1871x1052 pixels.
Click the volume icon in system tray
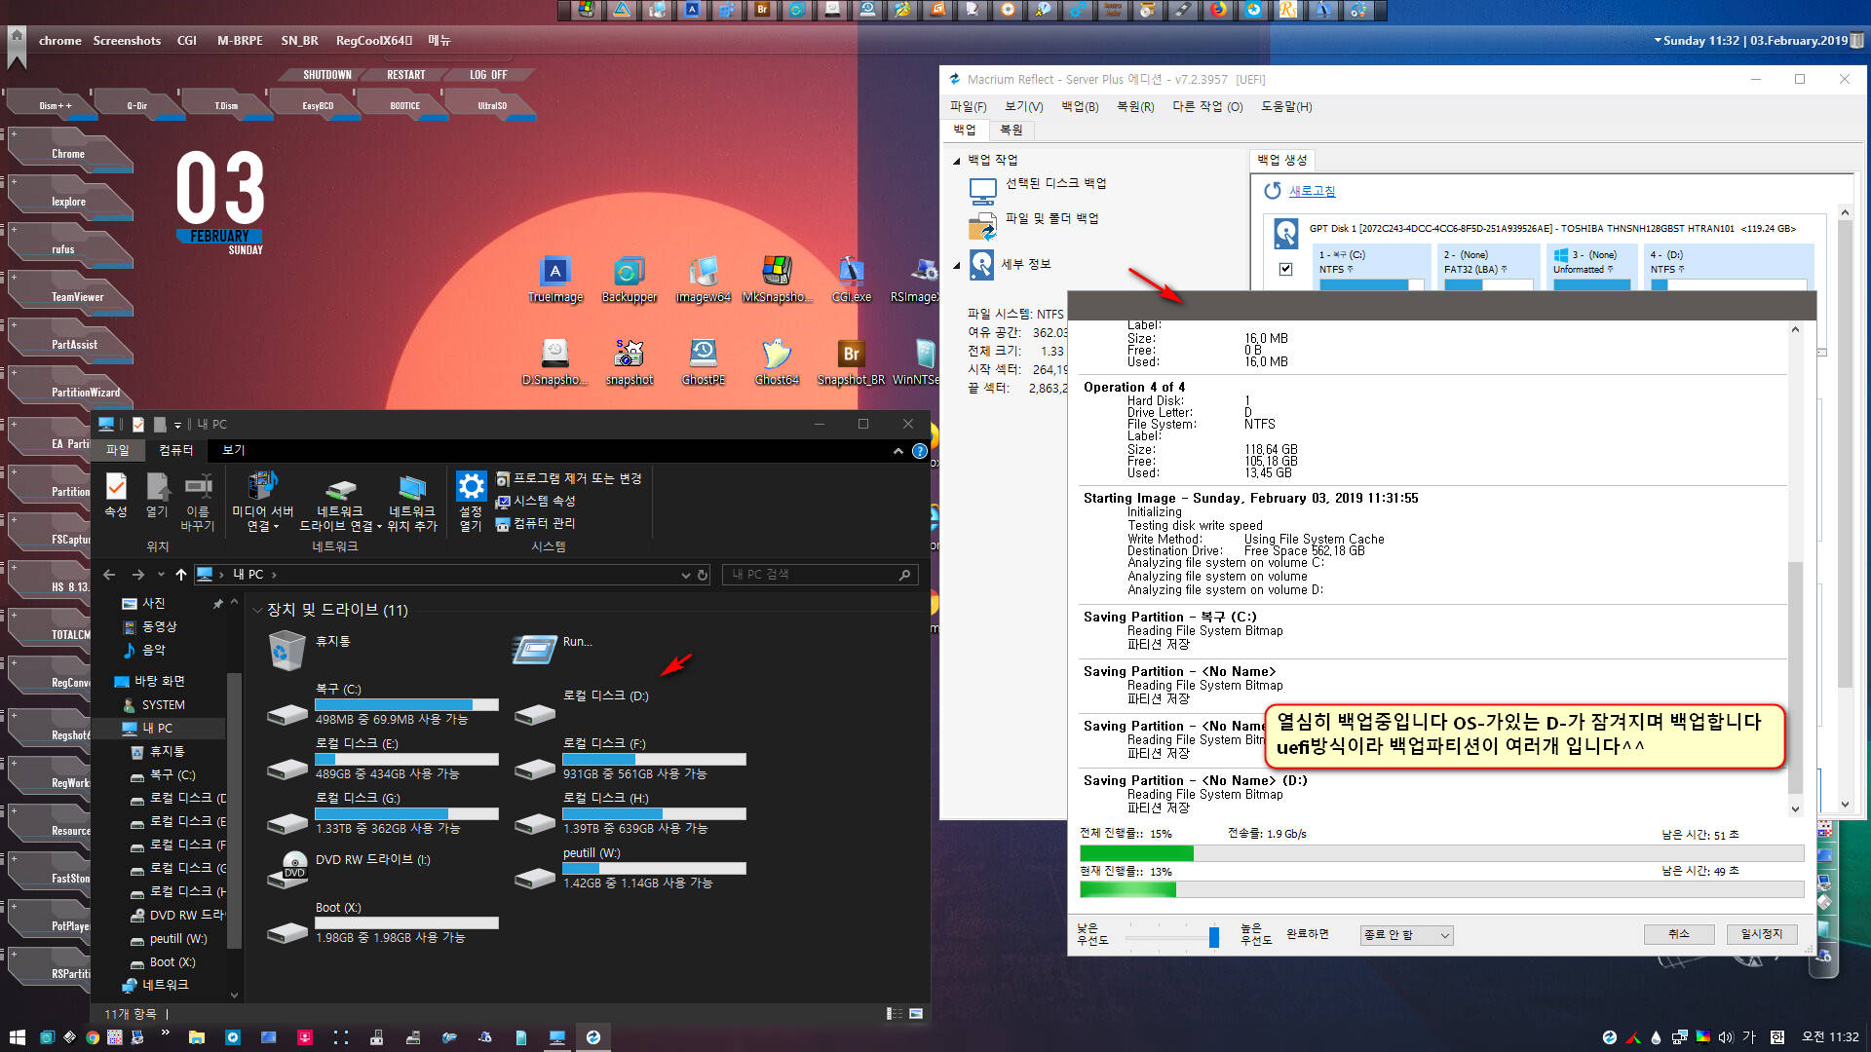(1726, 1037)
